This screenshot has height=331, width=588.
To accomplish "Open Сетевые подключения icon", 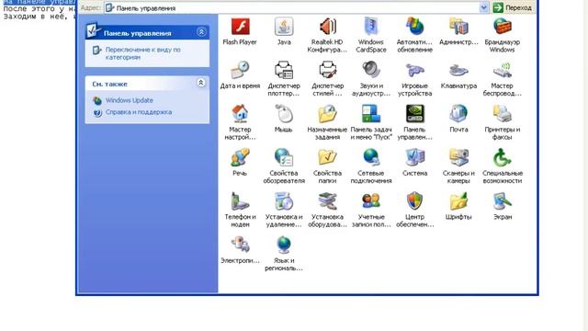I will tap(371, 157).
